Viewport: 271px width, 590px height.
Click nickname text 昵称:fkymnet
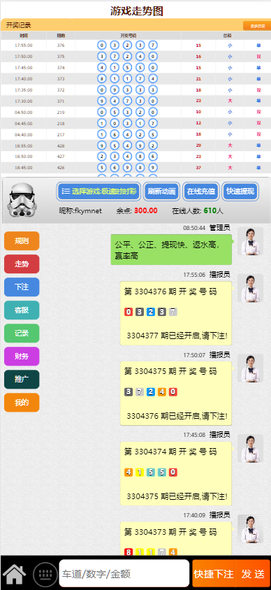click(x=80, y=210)
